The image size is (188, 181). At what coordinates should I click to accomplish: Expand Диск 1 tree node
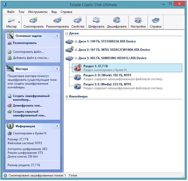pos(76,41)
